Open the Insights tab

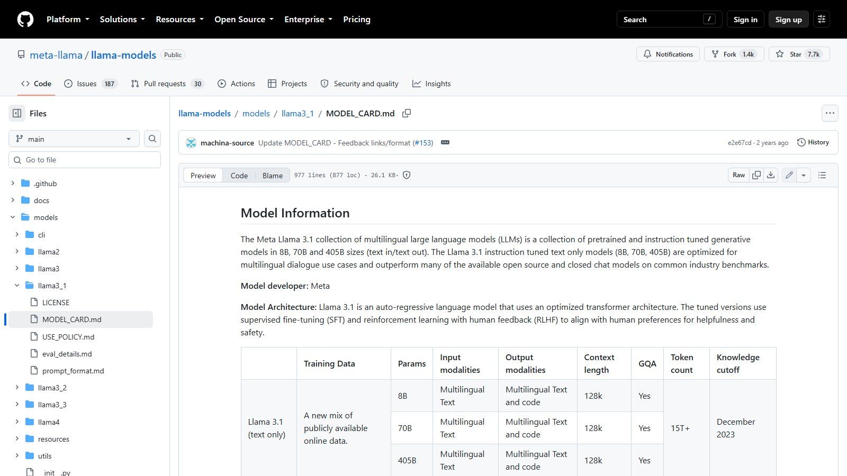(x=431, y=84)
